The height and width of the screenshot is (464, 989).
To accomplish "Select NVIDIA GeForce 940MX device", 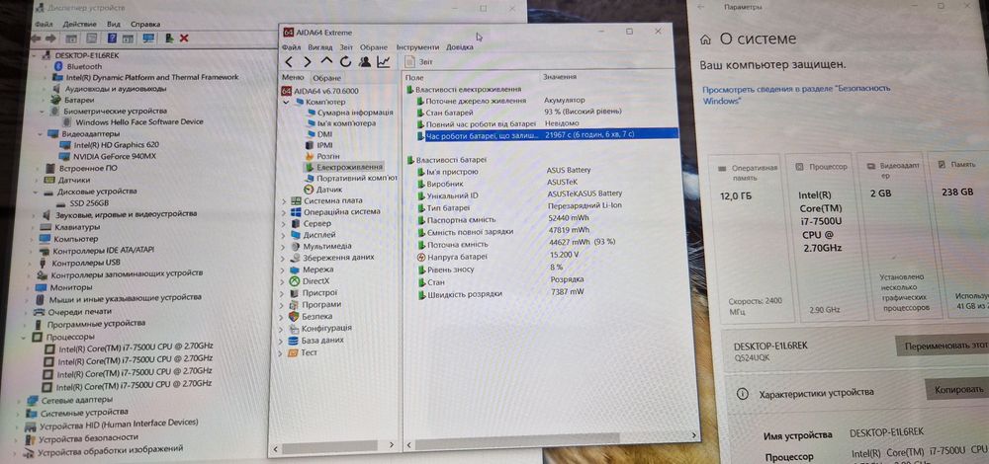I will [x=113, y=156].
